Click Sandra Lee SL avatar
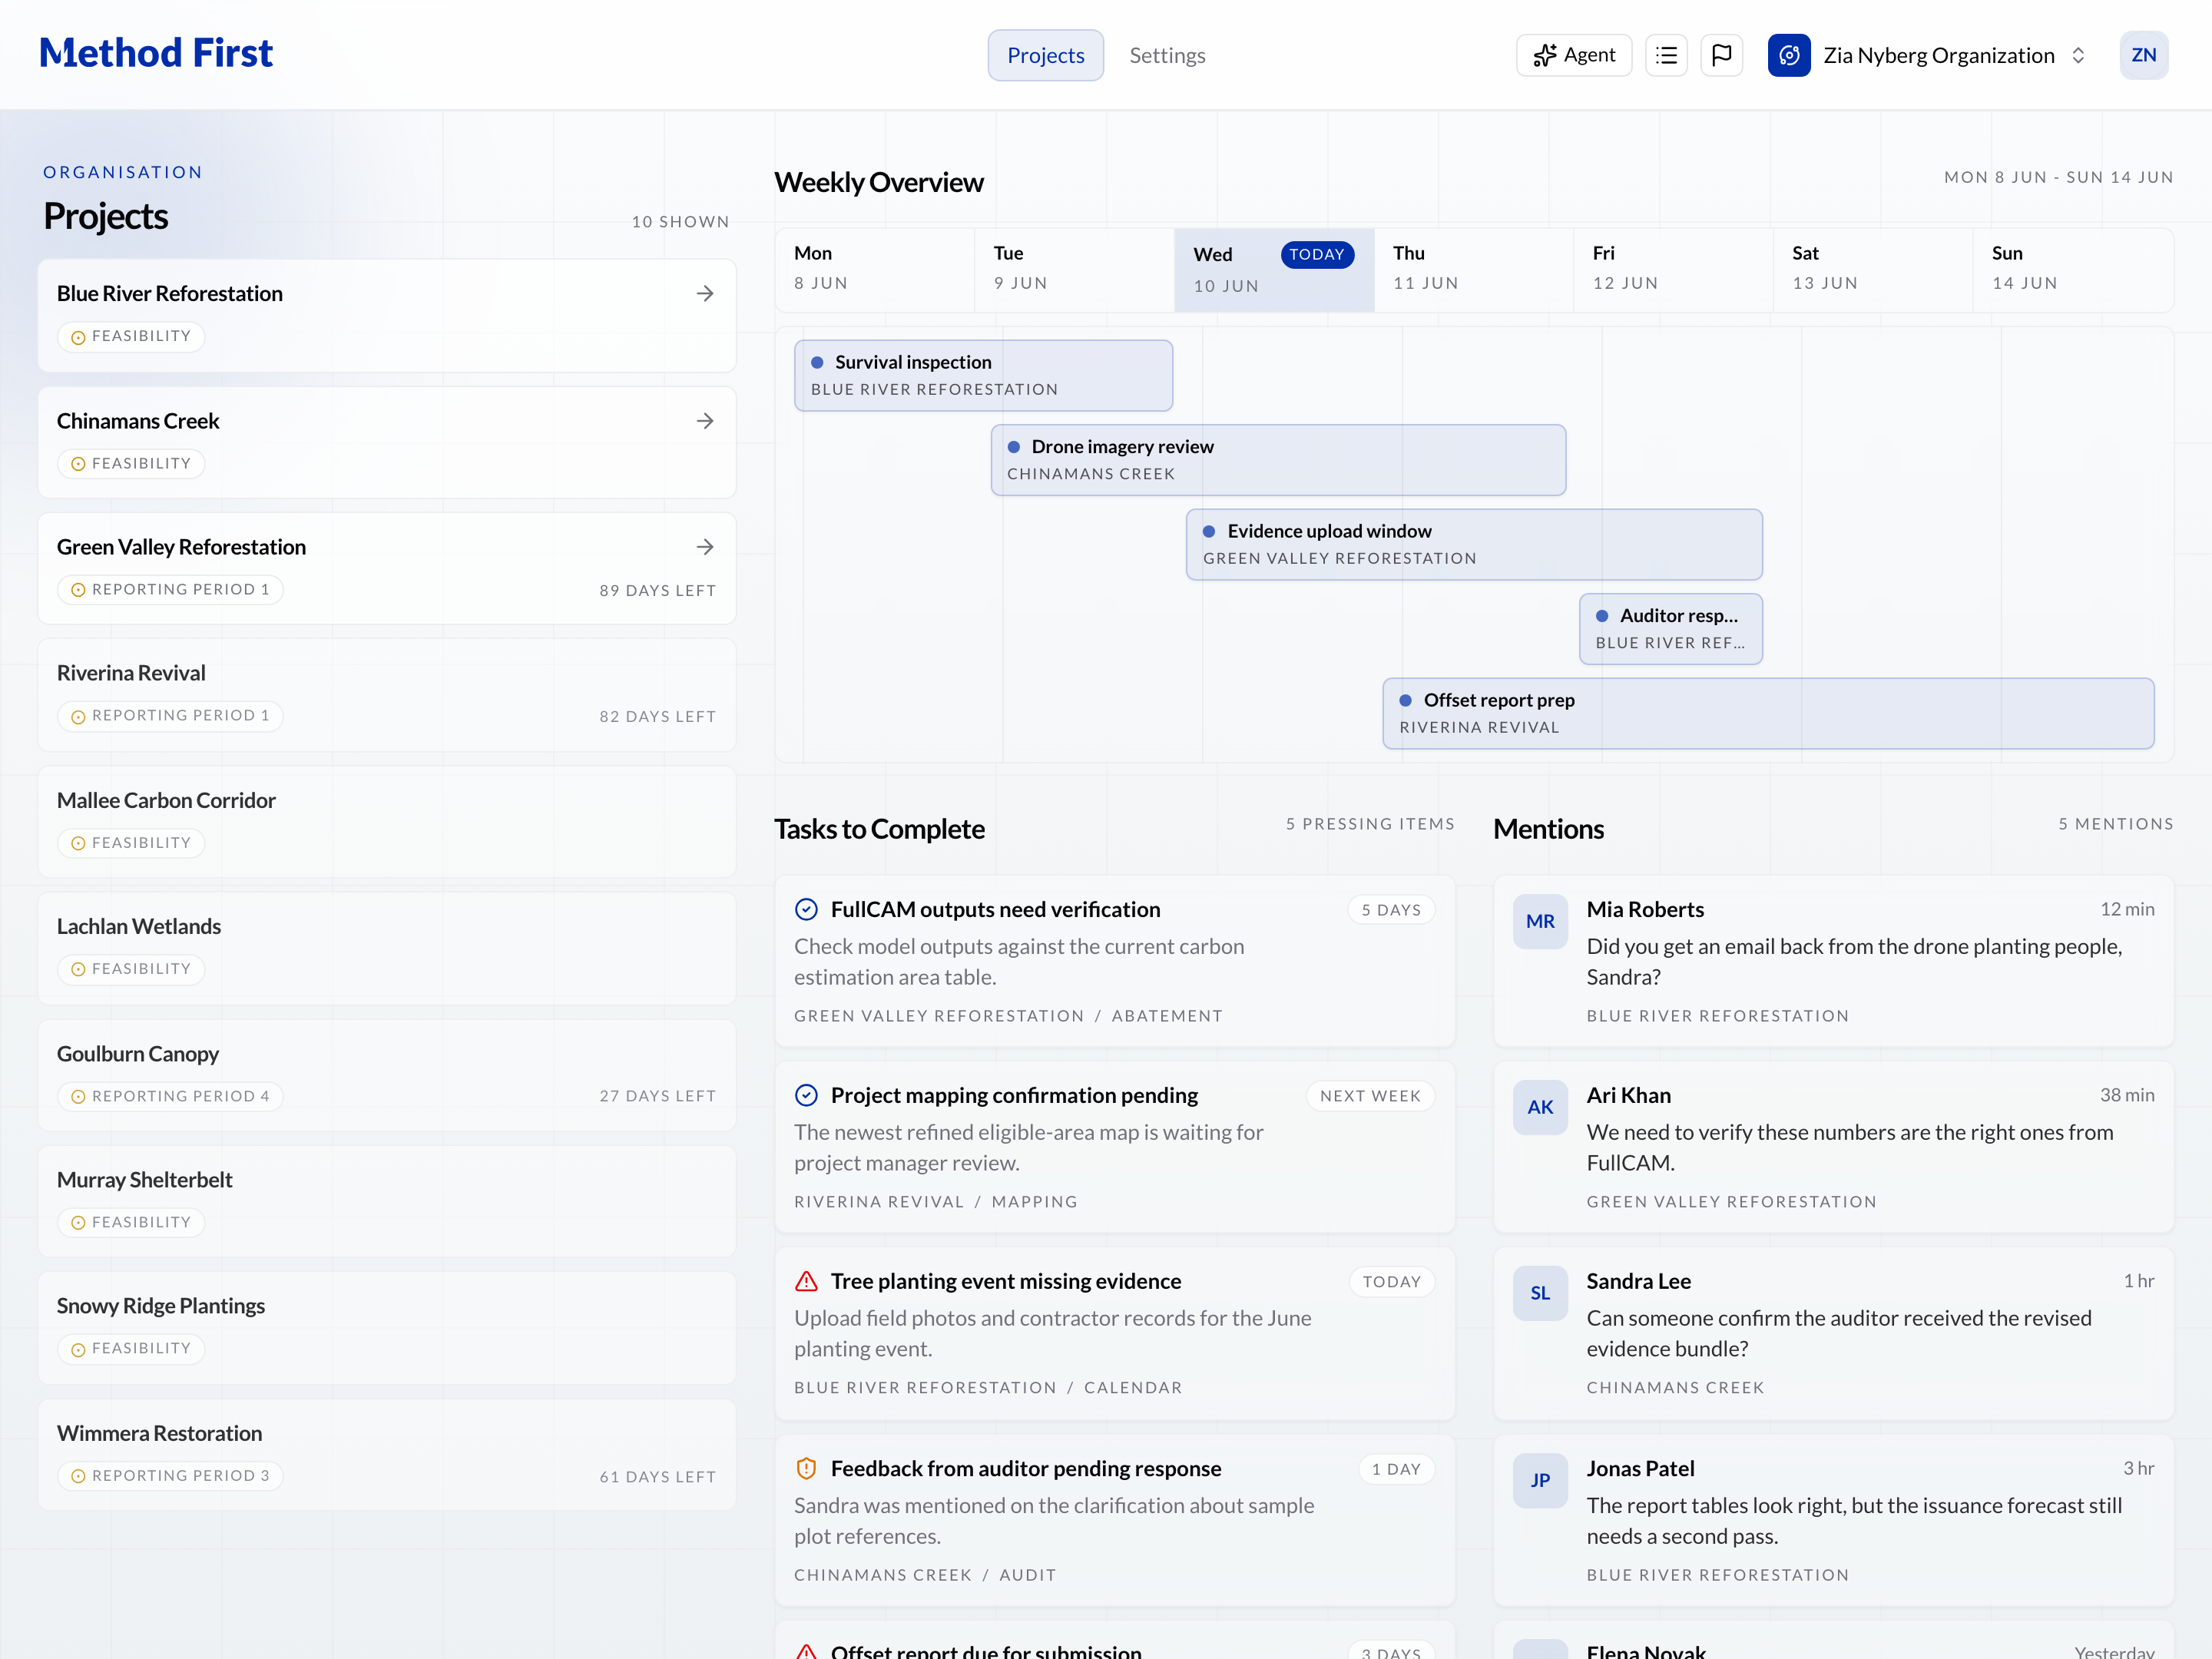2212x1659 pixels. click(1540, 1293)
